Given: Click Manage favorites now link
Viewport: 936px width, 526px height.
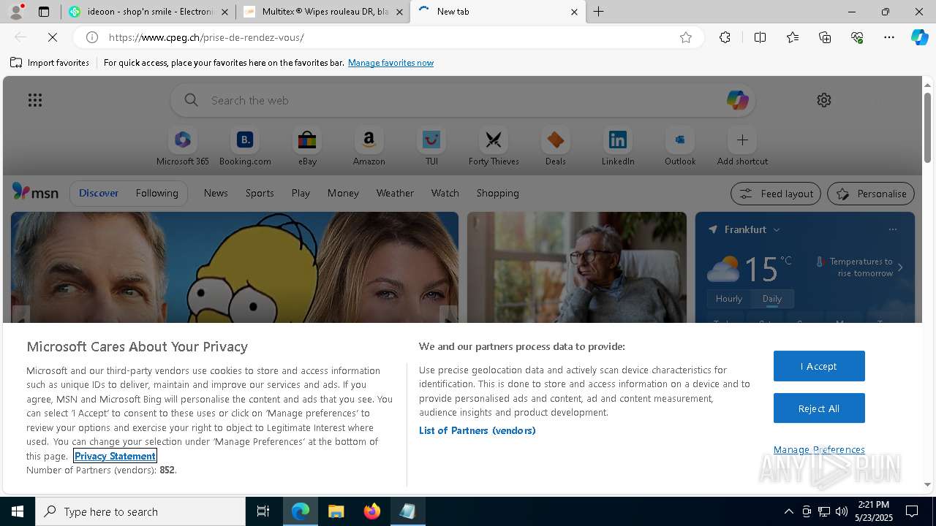Looking at the screenshot, I should click(x=390, y=63).
